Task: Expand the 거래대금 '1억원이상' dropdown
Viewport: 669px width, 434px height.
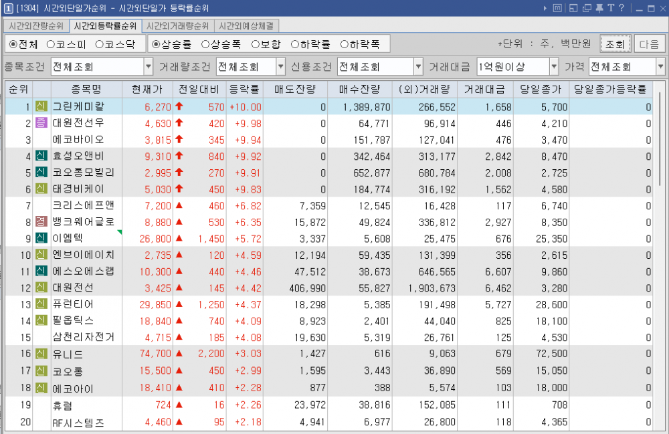Action: (554, 67)
